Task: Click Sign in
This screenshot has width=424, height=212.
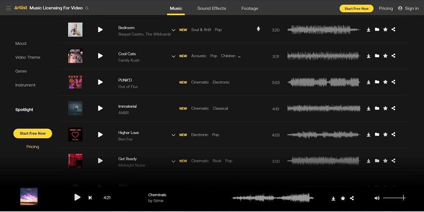Action: [x=408, y=8]
